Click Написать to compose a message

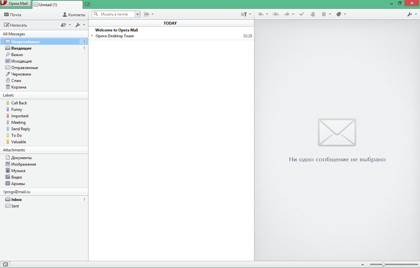(x=16, y=25)
